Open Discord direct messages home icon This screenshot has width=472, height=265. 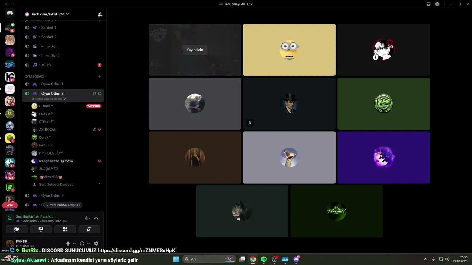10,13
